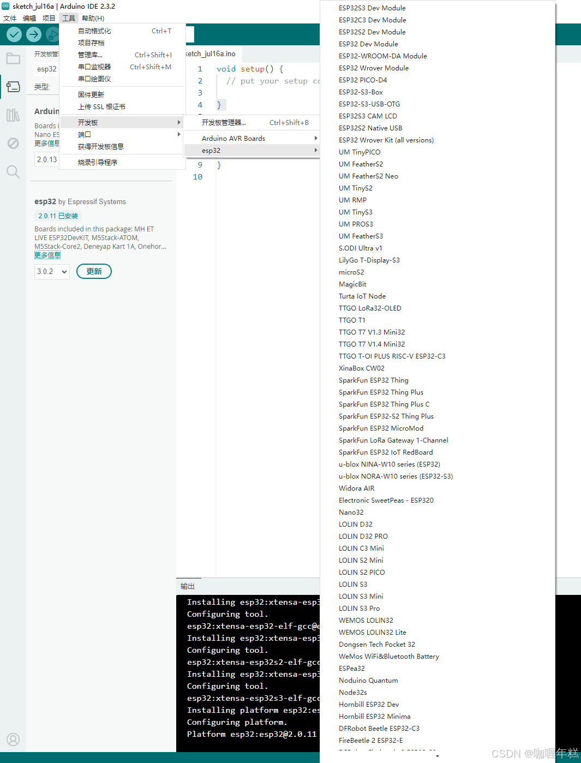Switch to the sketch_jul16a.ino tab
581x763 pixels.
pos(211,54)
